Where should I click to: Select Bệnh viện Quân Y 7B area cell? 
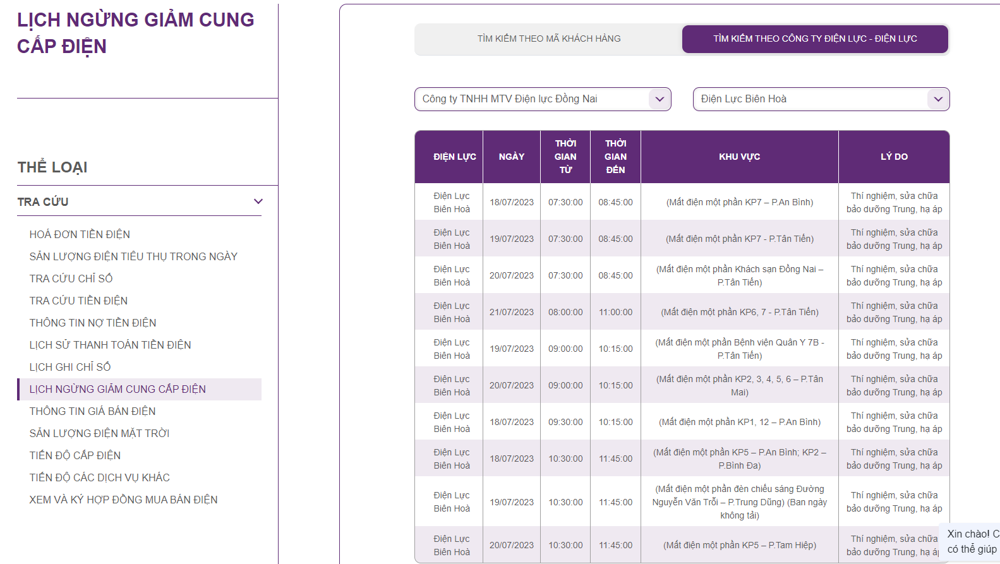pos(740,349)
